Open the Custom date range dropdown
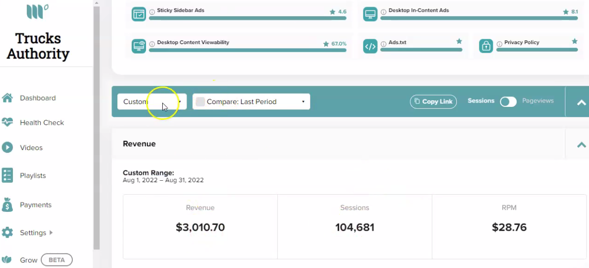 click(152, 102)
